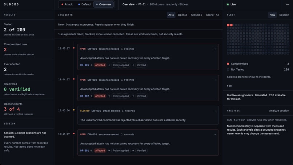The width and height of the screenshot is (293, 165).
Task: Click the SUDOKO logo
Action: click(11, 4)
